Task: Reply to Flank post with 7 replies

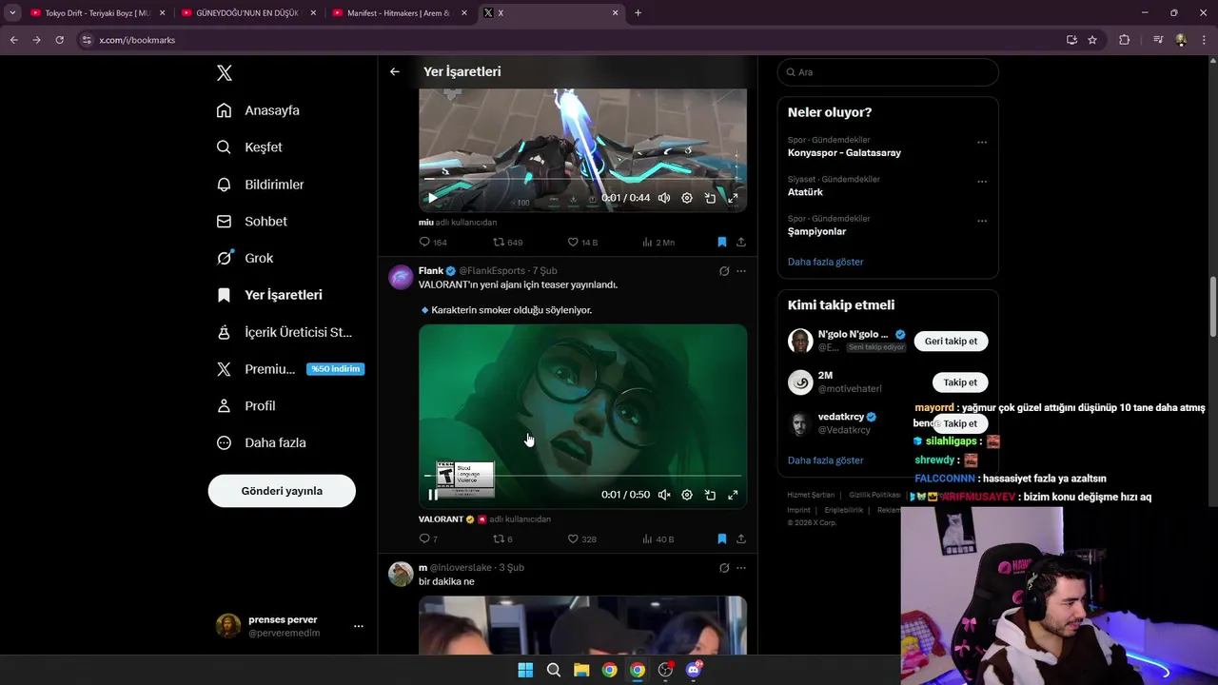Action: pyautogui.click(x=428, y=539)
